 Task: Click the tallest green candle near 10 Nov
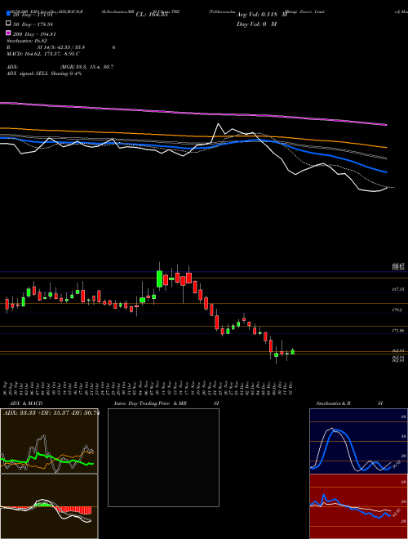pos(159,278)
